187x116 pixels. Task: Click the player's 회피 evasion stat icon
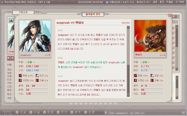37,75
